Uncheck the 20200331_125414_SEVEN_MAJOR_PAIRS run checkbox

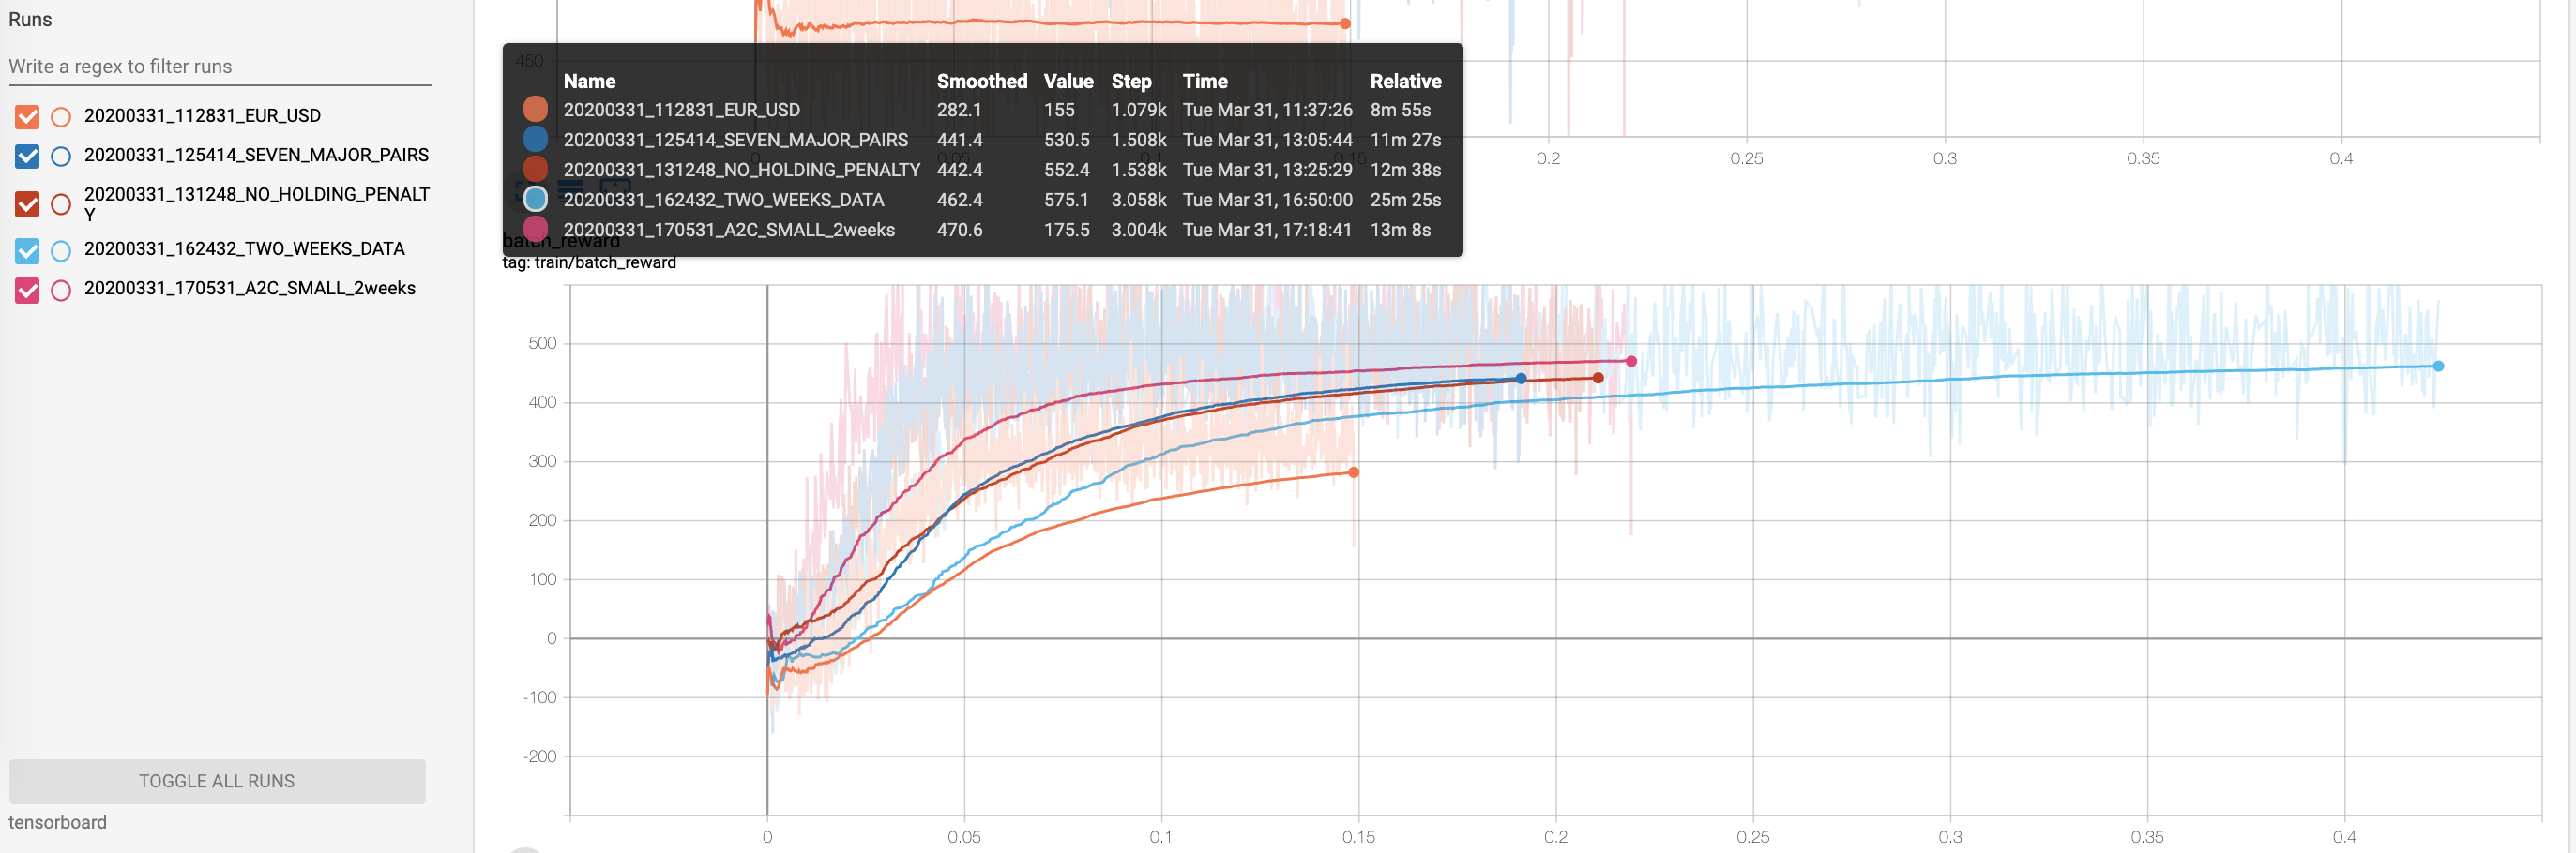click(27, 156)
